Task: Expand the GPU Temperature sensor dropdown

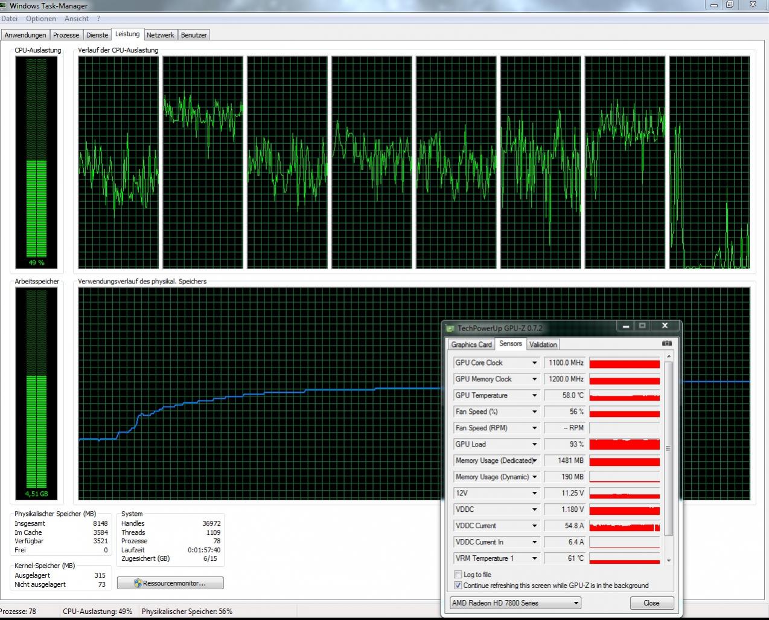Action: pos(534,395)
